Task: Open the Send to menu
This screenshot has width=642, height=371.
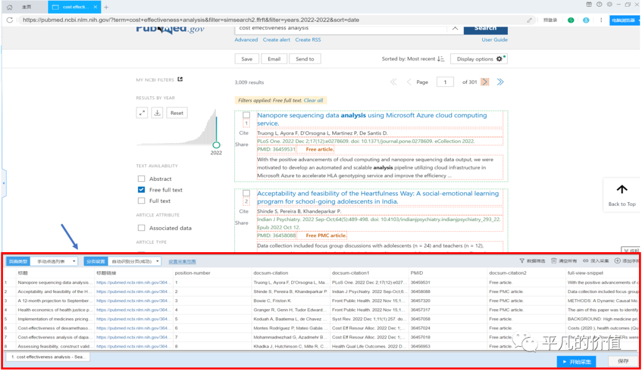Action: 304,59
